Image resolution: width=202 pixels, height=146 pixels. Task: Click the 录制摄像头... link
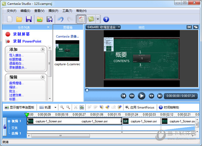(x=18, y=67)
